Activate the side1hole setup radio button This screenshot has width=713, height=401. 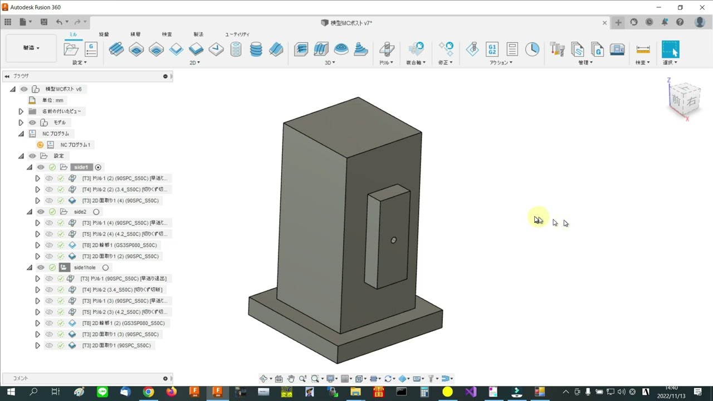(105, 267)
